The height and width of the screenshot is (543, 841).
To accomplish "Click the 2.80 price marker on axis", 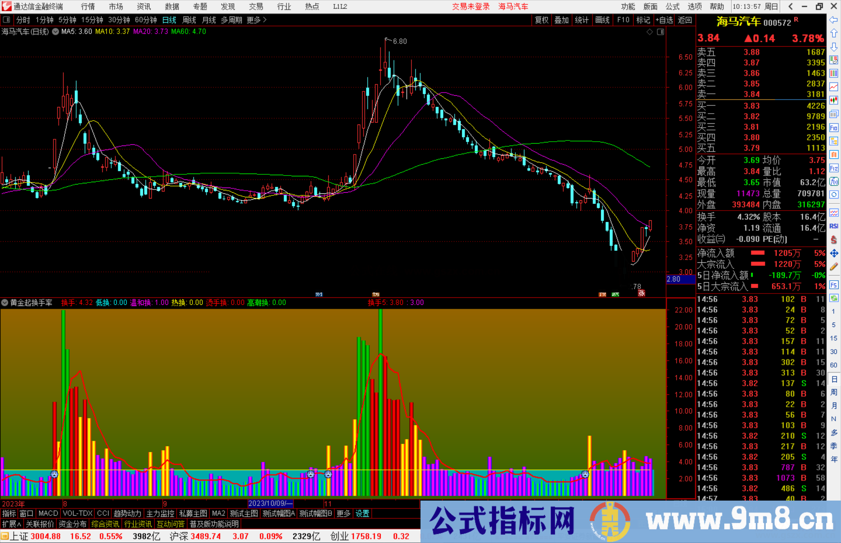I will point(681,279).
